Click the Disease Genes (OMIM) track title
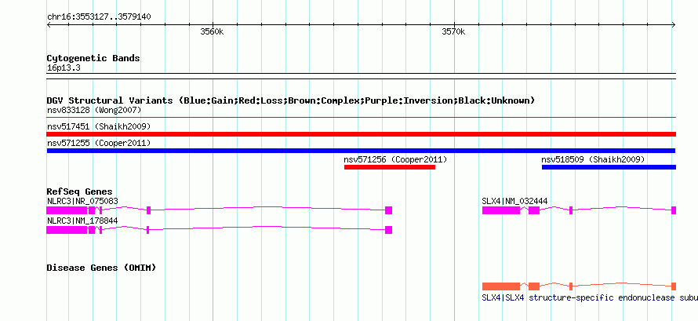The width and height of the screenshot is (698, 321). click(x=101, y=268)
